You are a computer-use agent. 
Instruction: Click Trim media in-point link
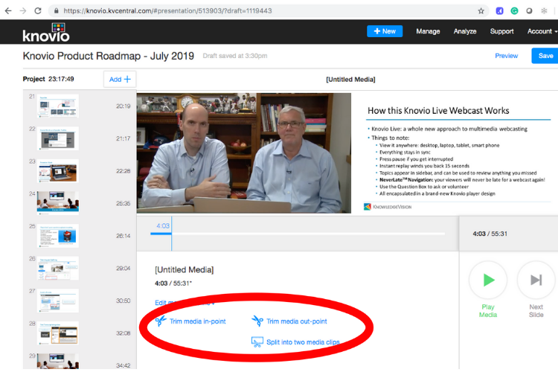pos(197,321)
